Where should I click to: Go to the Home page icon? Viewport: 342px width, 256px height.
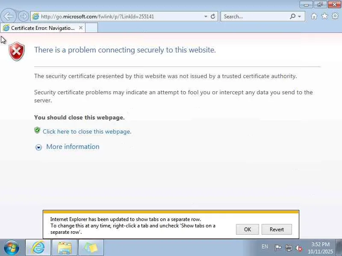(x=314, y=16)
